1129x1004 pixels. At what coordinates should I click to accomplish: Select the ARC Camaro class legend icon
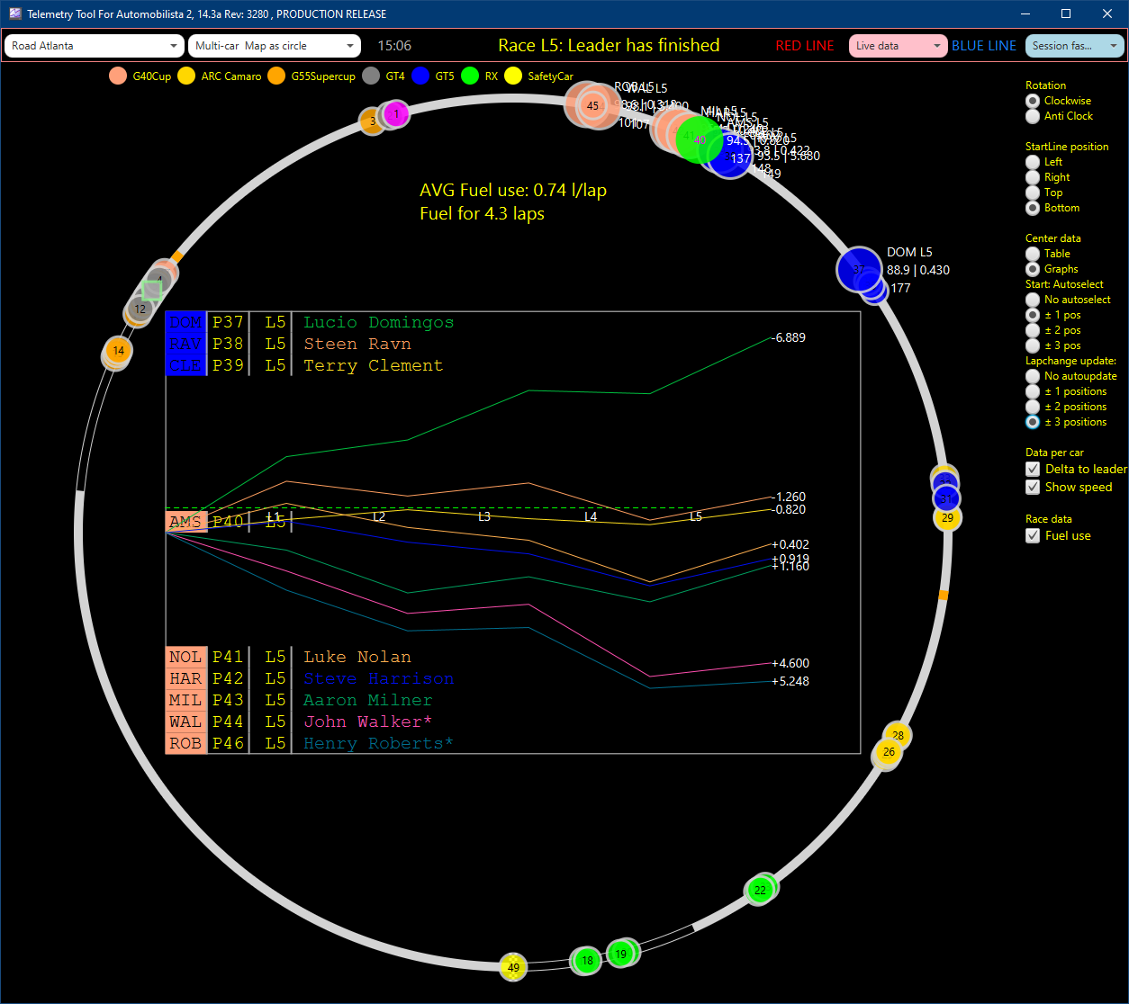[x=186, y=76]
